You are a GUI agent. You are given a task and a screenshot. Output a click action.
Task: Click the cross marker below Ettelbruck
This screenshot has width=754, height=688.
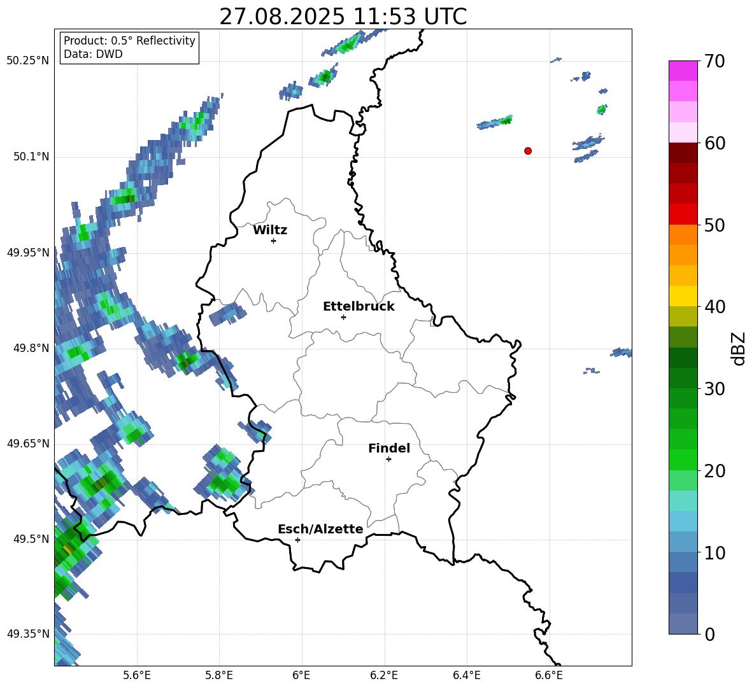tap(343, 317)
